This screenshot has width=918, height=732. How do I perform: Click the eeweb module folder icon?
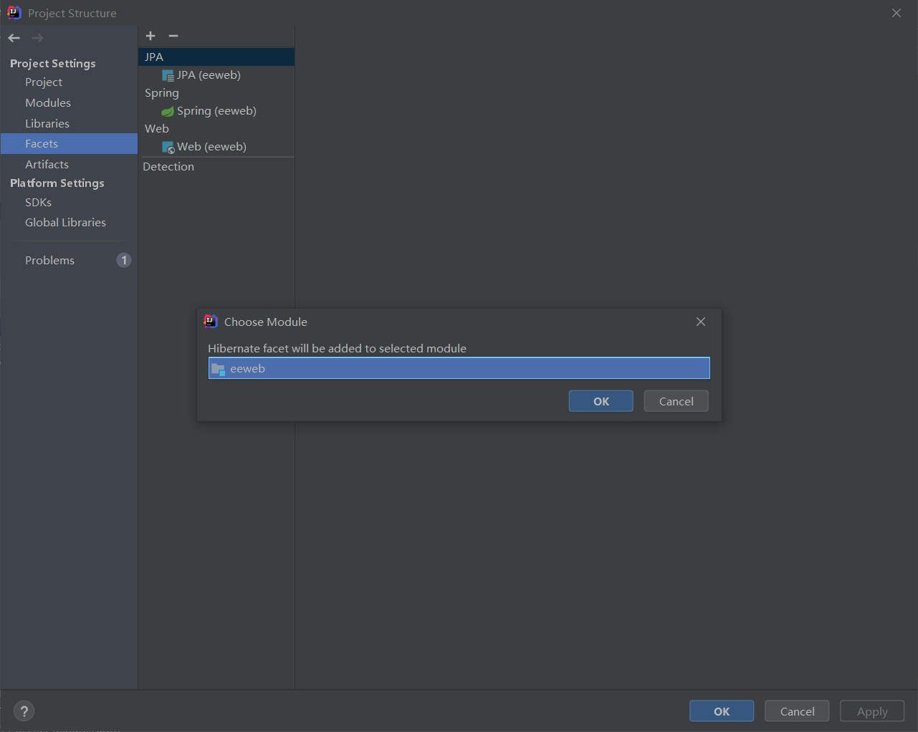click(218, 369)
